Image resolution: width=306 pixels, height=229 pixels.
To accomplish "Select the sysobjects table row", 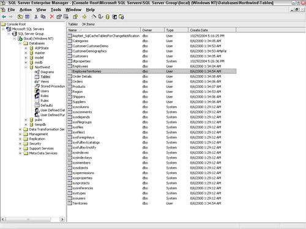I will [x=152, y=168].
